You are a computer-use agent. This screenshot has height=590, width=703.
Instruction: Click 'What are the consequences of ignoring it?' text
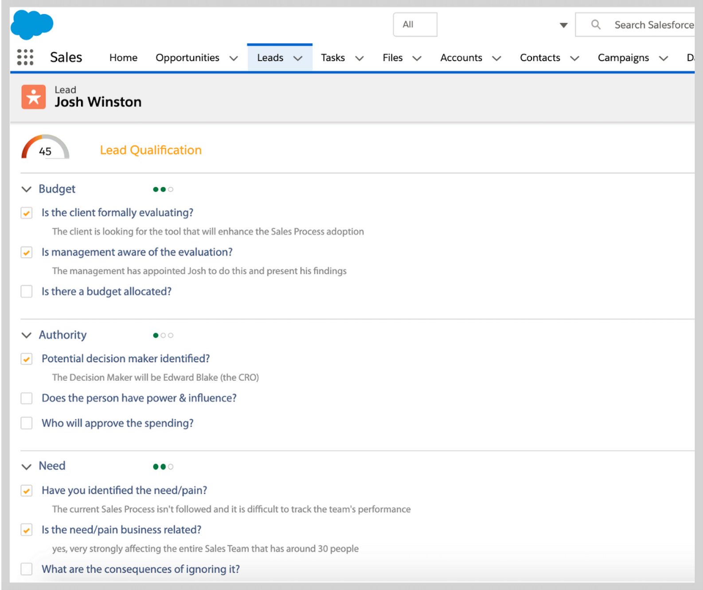[x=141, y=569]
